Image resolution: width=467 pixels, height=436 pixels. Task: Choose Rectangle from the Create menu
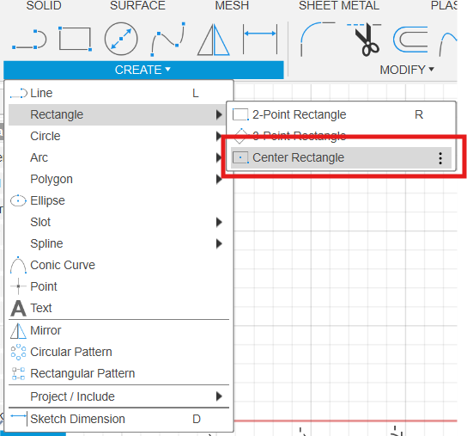click(x=117, y=114)
